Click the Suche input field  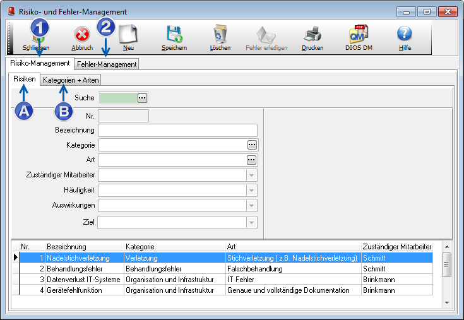tap(119, 98)
